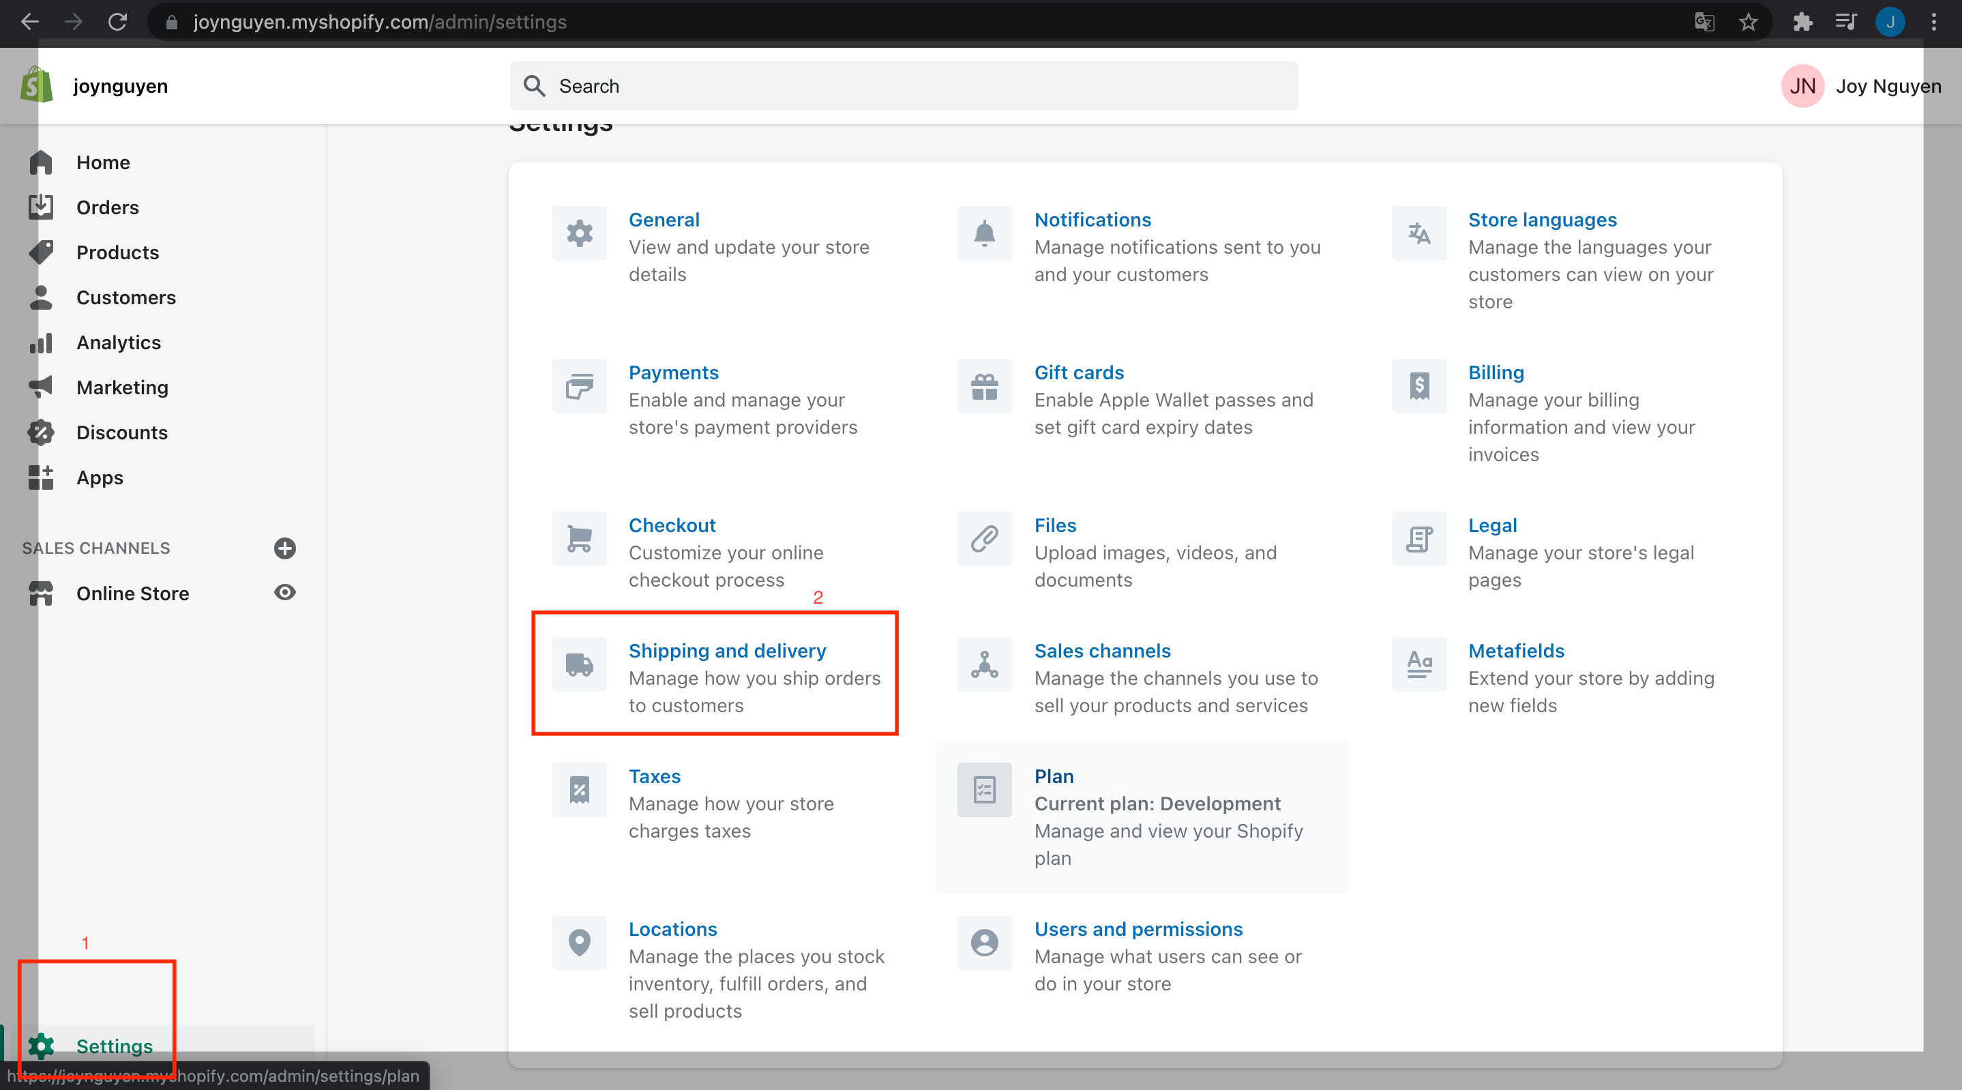The height and width of the screenshot is (1090, 1962).
Task: Open browser extensions puzzle icon
Action: coord(1802,22)
